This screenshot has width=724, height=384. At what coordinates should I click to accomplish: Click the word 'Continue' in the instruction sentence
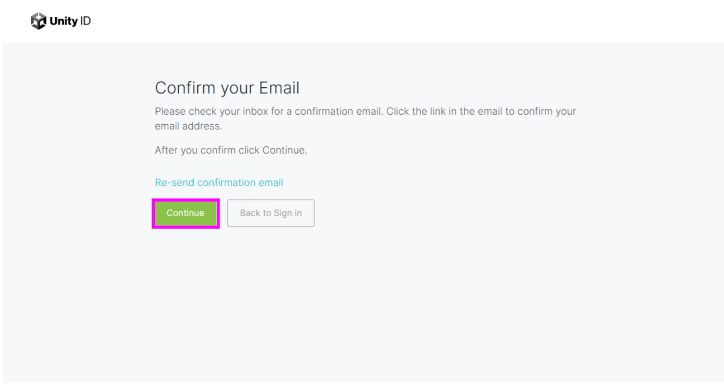point(283,150)
